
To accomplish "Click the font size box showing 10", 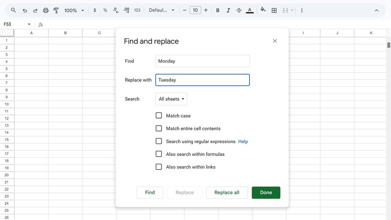I will pyautogui.click(x=195, y=10).
